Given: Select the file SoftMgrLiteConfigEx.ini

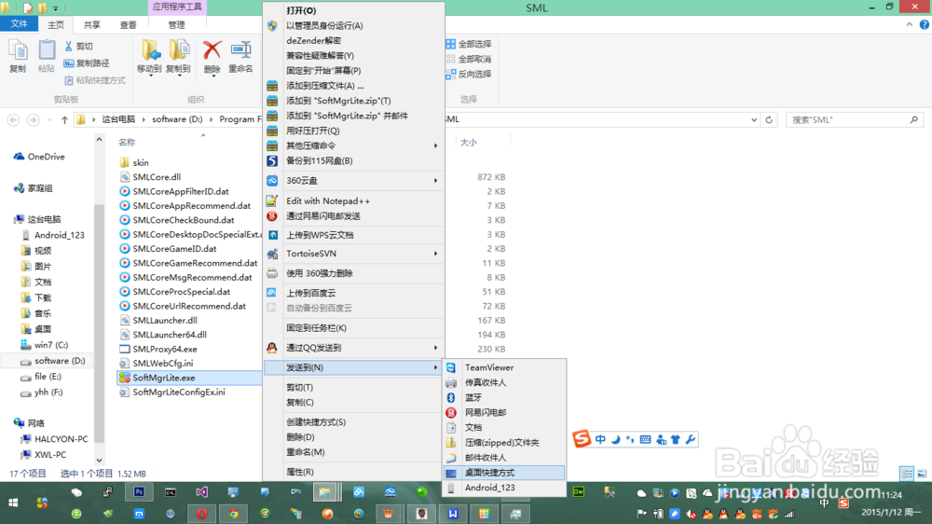Looking at the screenshot, I should (172, 392).
